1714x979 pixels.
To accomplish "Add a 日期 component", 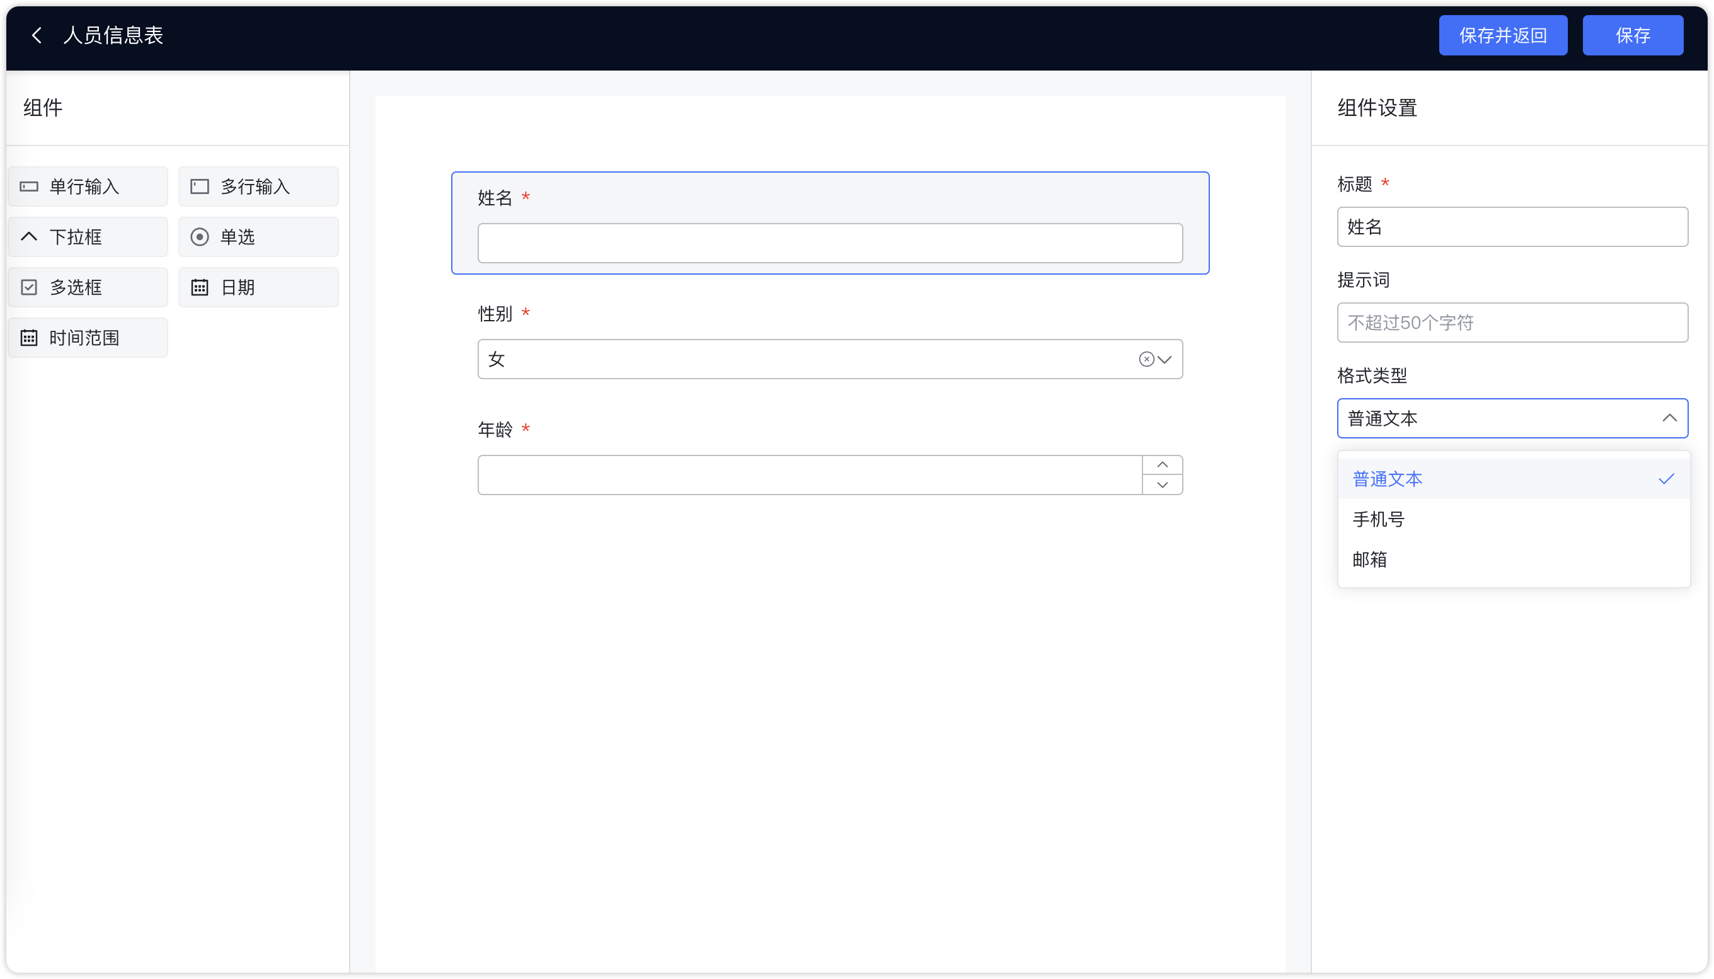I will tap(258, 287).
